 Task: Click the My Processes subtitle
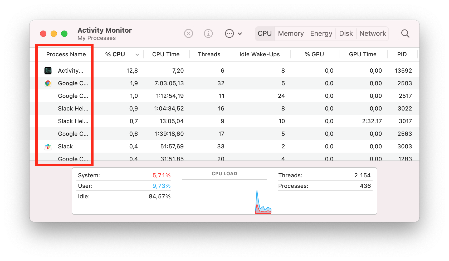[x=96, y=38]
